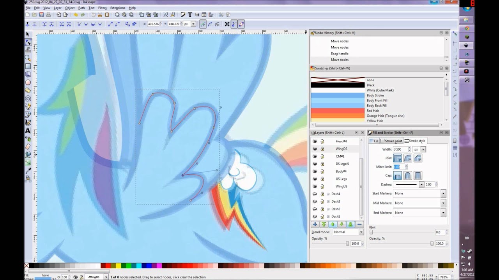
Task: Open the Extensions menu
Action: pos(117,8)
